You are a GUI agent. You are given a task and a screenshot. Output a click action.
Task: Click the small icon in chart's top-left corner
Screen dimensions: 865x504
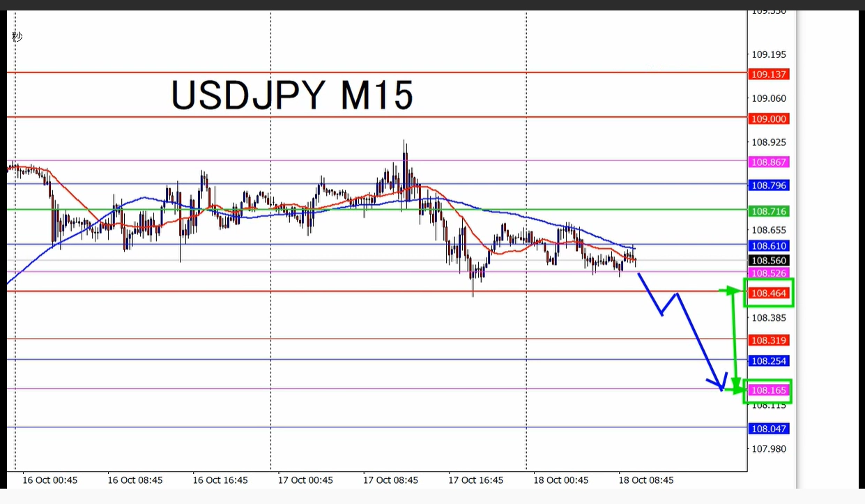pos(17,36)
